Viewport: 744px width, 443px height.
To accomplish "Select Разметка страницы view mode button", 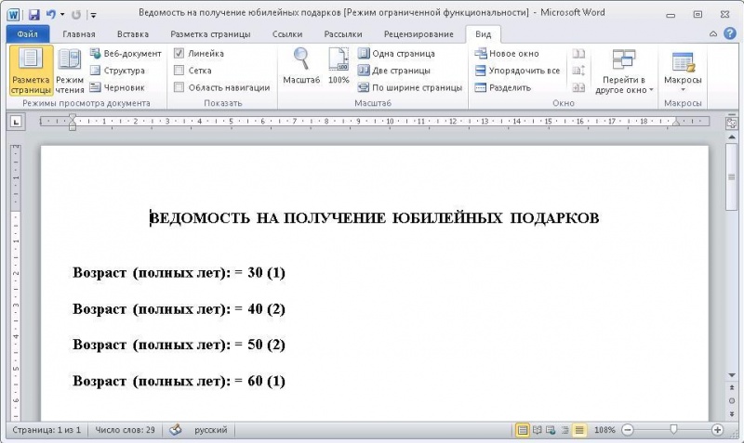I will click(31, 71).
